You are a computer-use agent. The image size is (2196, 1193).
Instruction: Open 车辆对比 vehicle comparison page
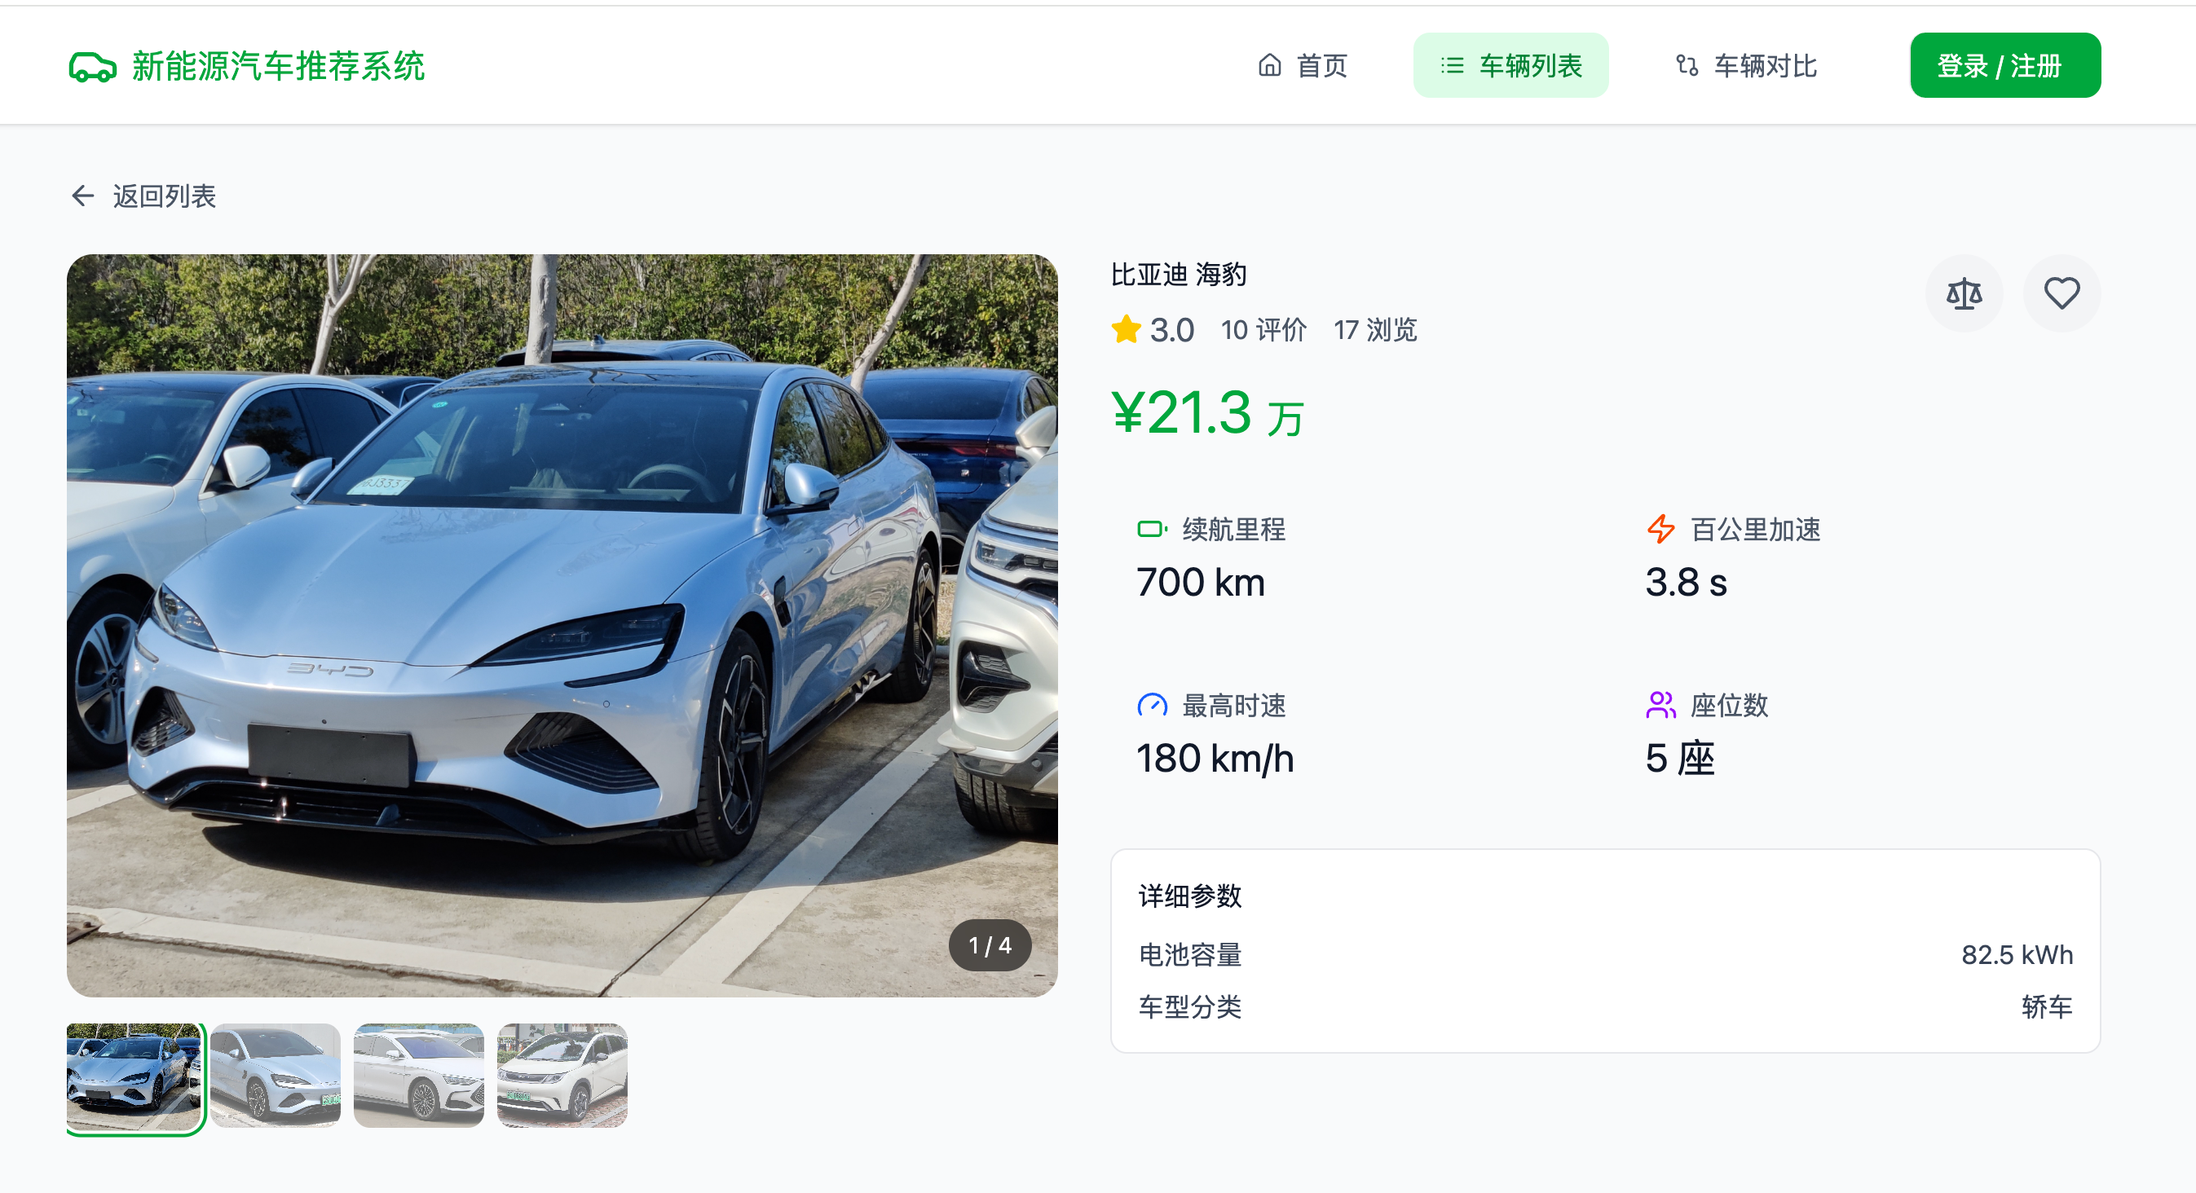point(1746,66)
